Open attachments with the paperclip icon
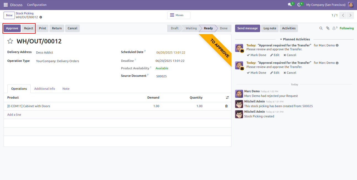Viewport: 357px width, 180px height. tap(328, 28)
